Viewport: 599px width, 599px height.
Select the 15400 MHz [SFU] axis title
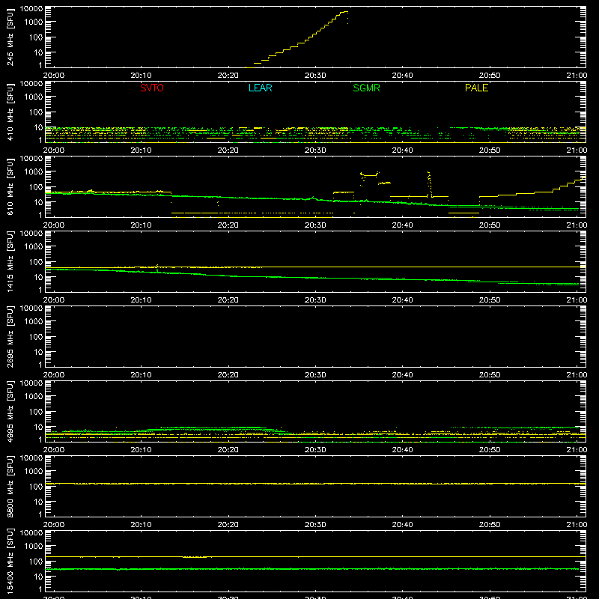10,561
